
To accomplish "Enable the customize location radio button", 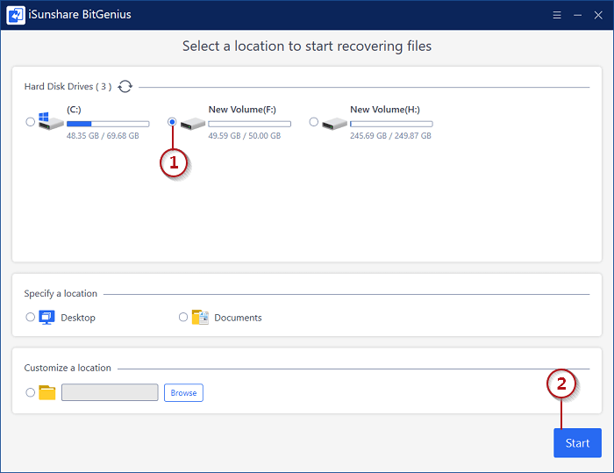I will click(x=31, y=392).
